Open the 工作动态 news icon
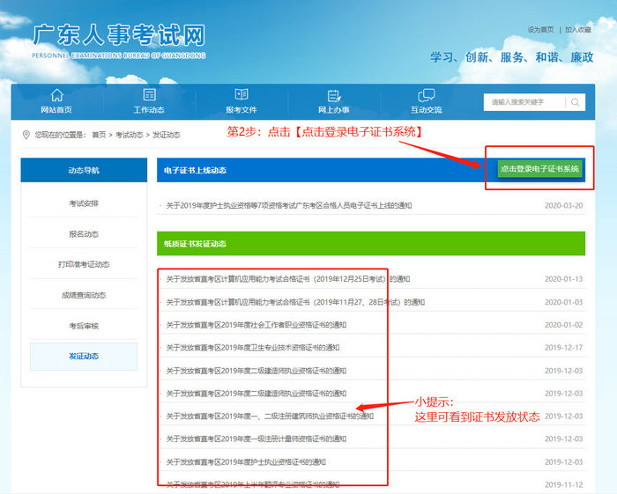This screenshot has height=494, width=617. pyautogui.click(x=149, y=95)
